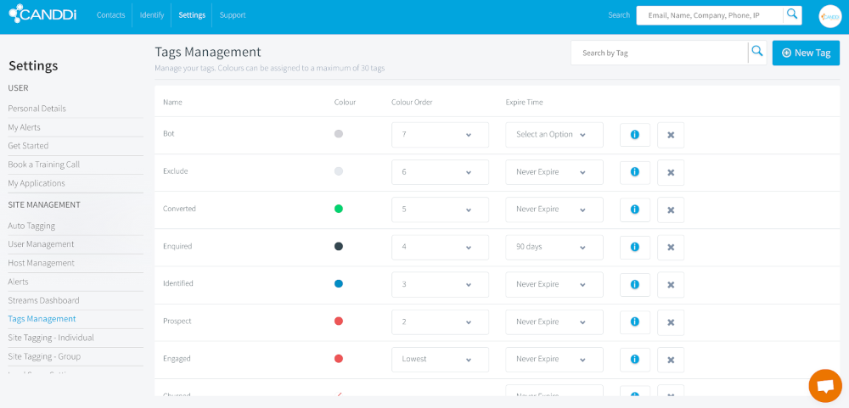
Task: Open the user profile avatar
Action: click(829, 16)
